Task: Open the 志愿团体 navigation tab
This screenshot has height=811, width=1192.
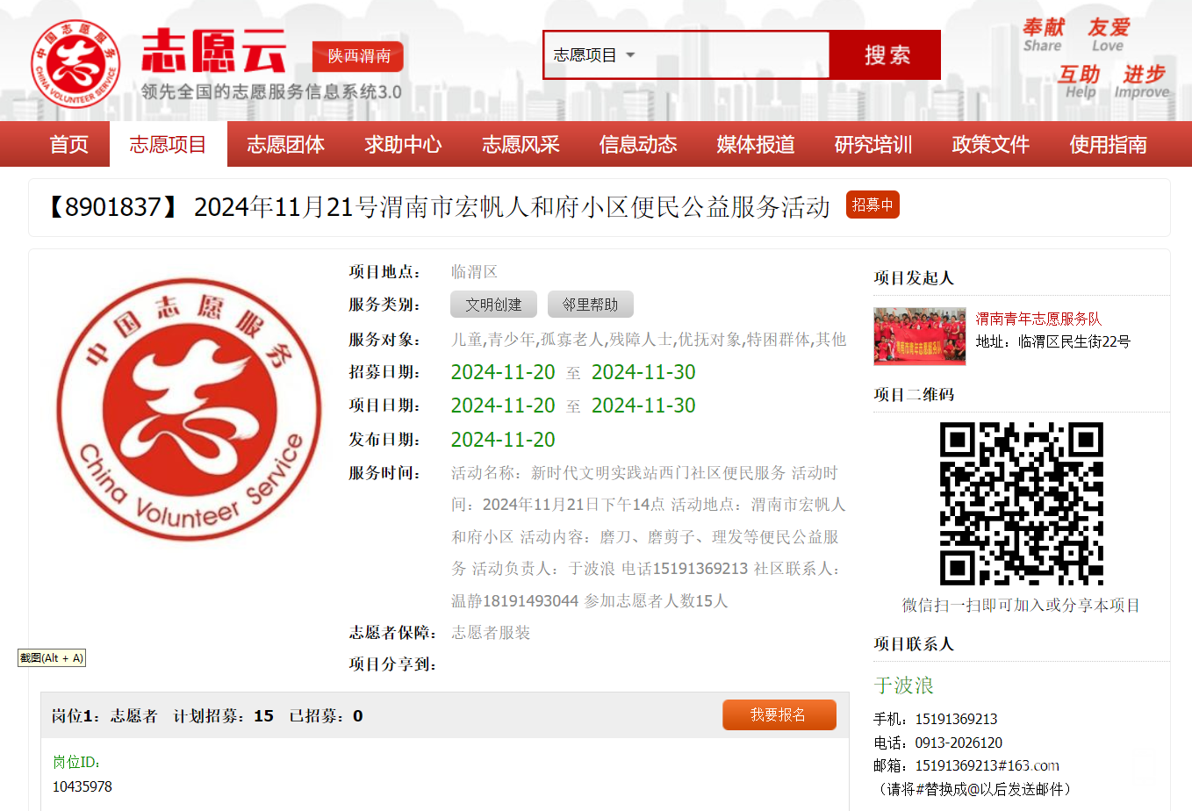Action: click(285, 145)
